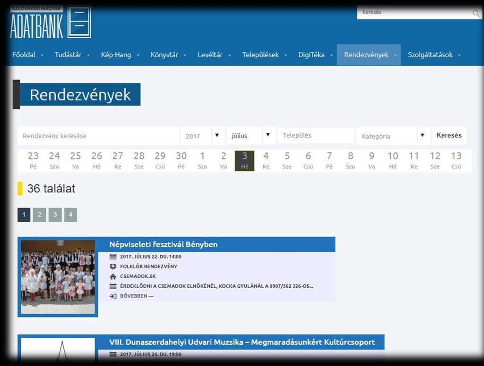Select day 13 Csü in calendar strip
484x366 pixels.
pyautogui.click(x=456, y=160)
